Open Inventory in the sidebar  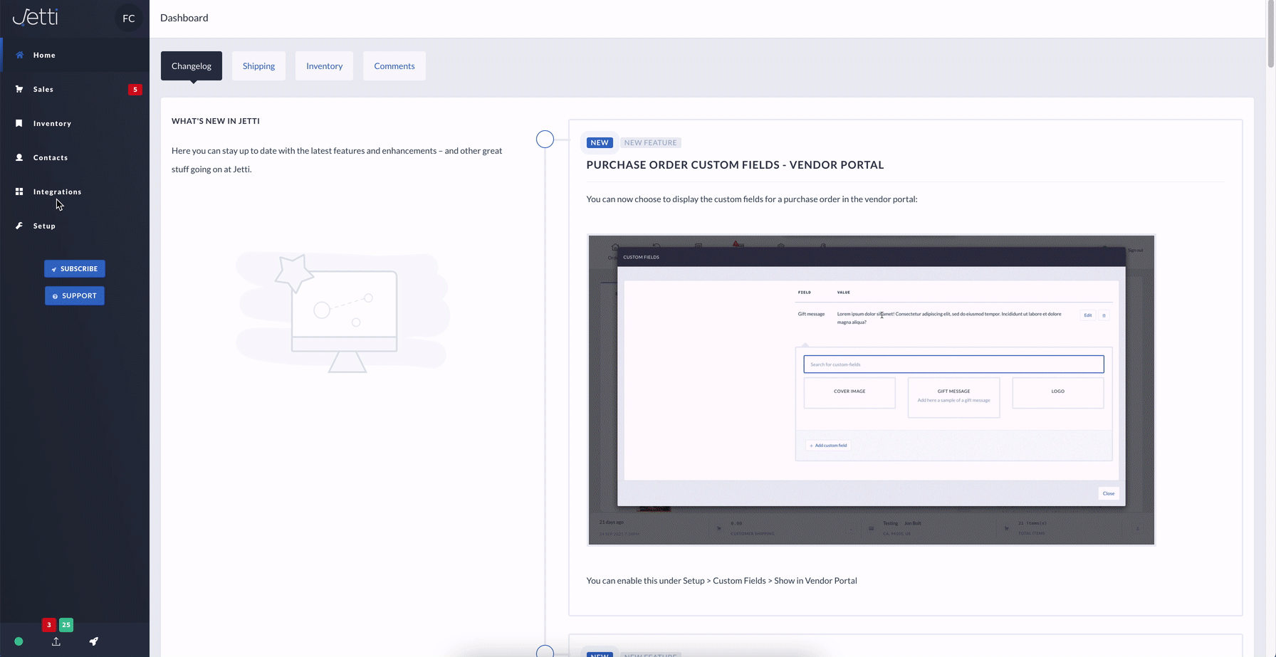(75, 123)
